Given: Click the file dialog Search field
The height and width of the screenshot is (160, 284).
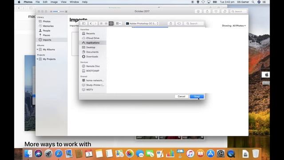Looking at the screenshot, I should pyautogui.click(x=194, y=24).
